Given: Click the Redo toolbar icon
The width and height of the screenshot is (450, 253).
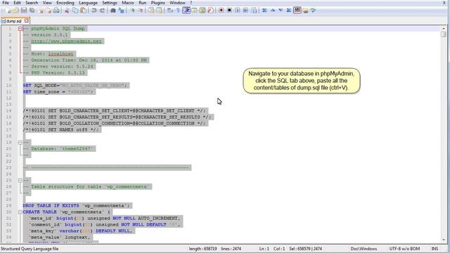Looking at the screenshot, I should (102, 11).
